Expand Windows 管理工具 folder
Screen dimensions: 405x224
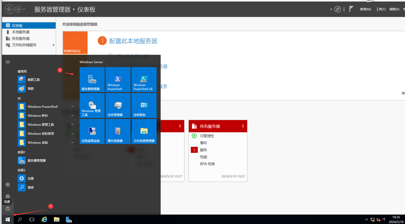pyautogui.click(x=72, y=124)
